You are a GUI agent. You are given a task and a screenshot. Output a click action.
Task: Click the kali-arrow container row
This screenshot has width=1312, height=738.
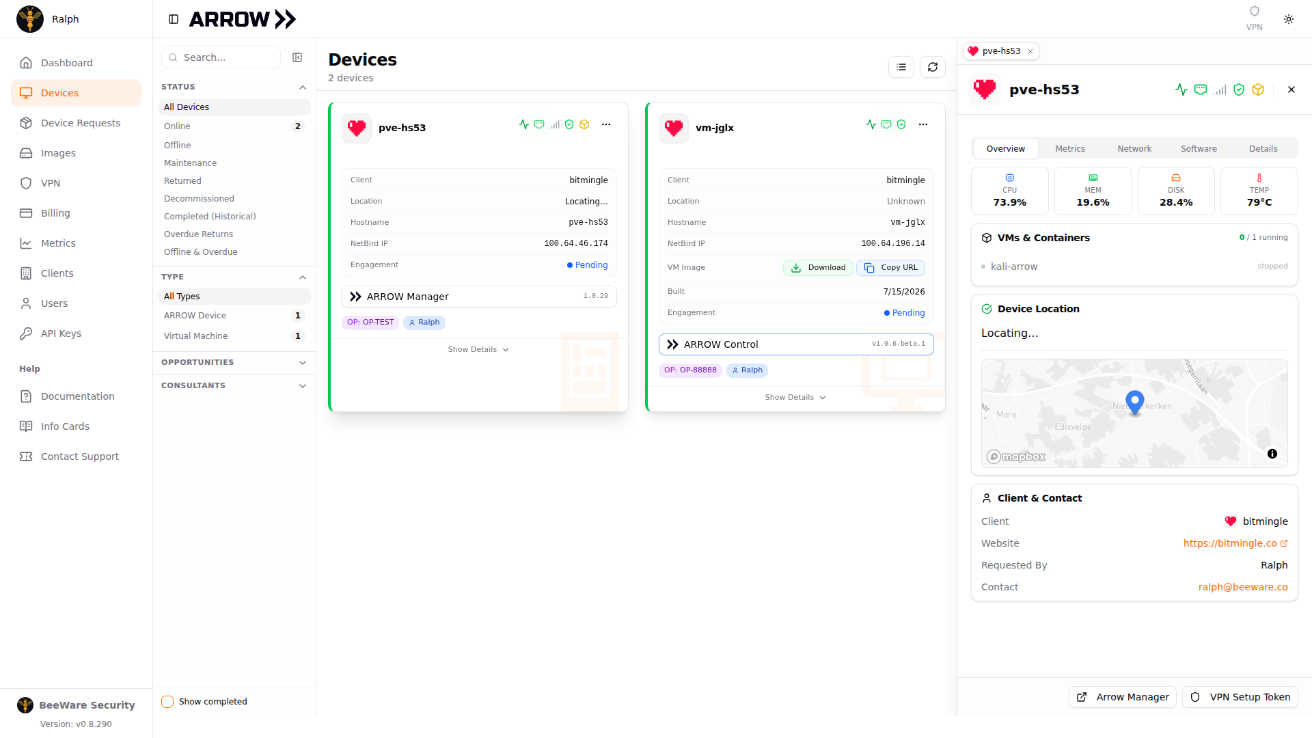coord(1134,266)
